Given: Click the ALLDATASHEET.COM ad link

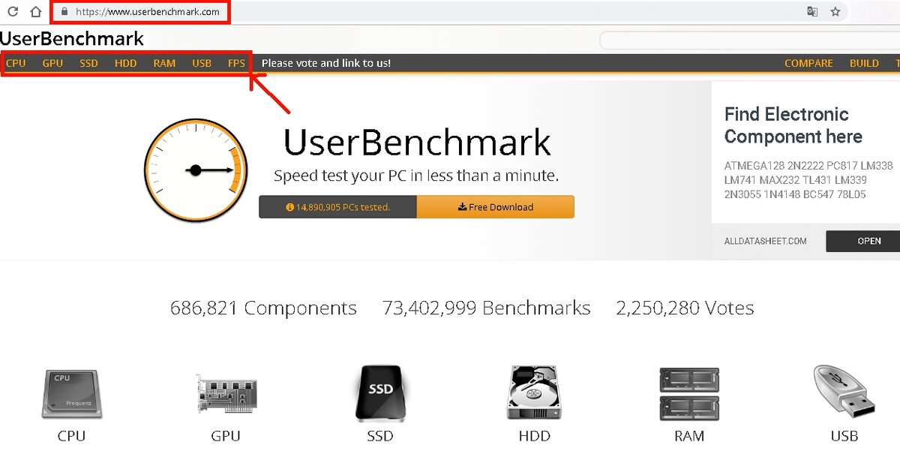Looking at the screenshot, I should click(766, 241).
